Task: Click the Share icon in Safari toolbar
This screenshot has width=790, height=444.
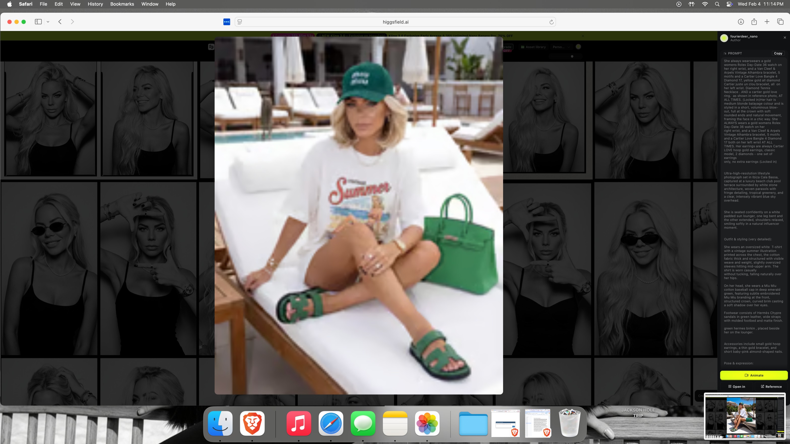Action: point(754,22)
